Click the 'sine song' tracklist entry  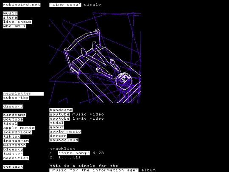tap(74, 153)
